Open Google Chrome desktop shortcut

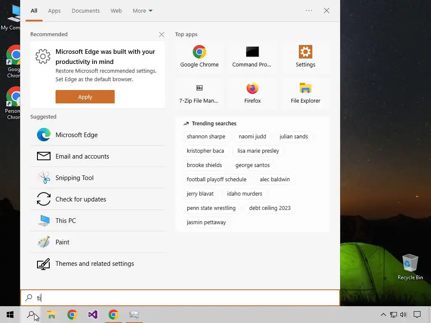coord(13,62)
